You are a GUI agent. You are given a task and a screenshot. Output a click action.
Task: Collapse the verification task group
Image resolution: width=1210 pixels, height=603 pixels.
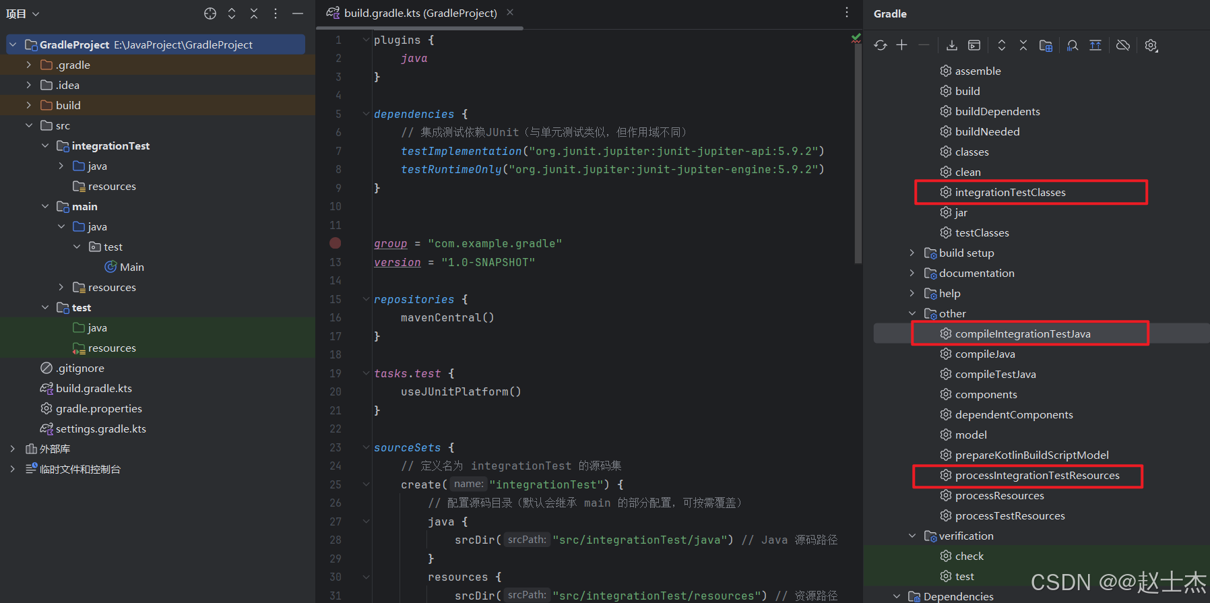[912, 536]
